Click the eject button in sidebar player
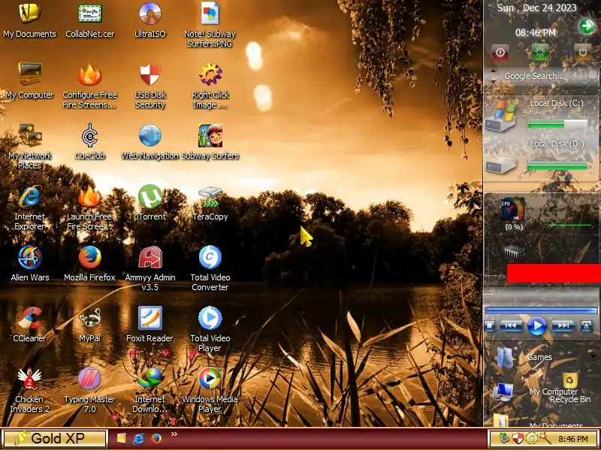 tap(587, 326)
